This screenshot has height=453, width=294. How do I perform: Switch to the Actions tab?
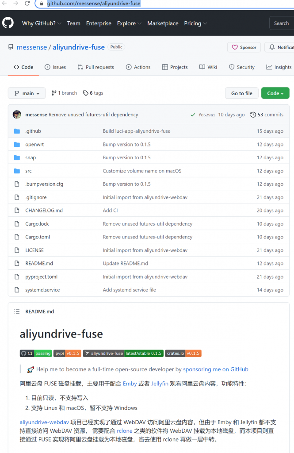point(138,67)
